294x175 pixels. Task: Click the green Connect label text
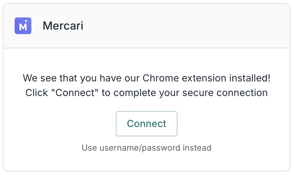coord(146,124)
